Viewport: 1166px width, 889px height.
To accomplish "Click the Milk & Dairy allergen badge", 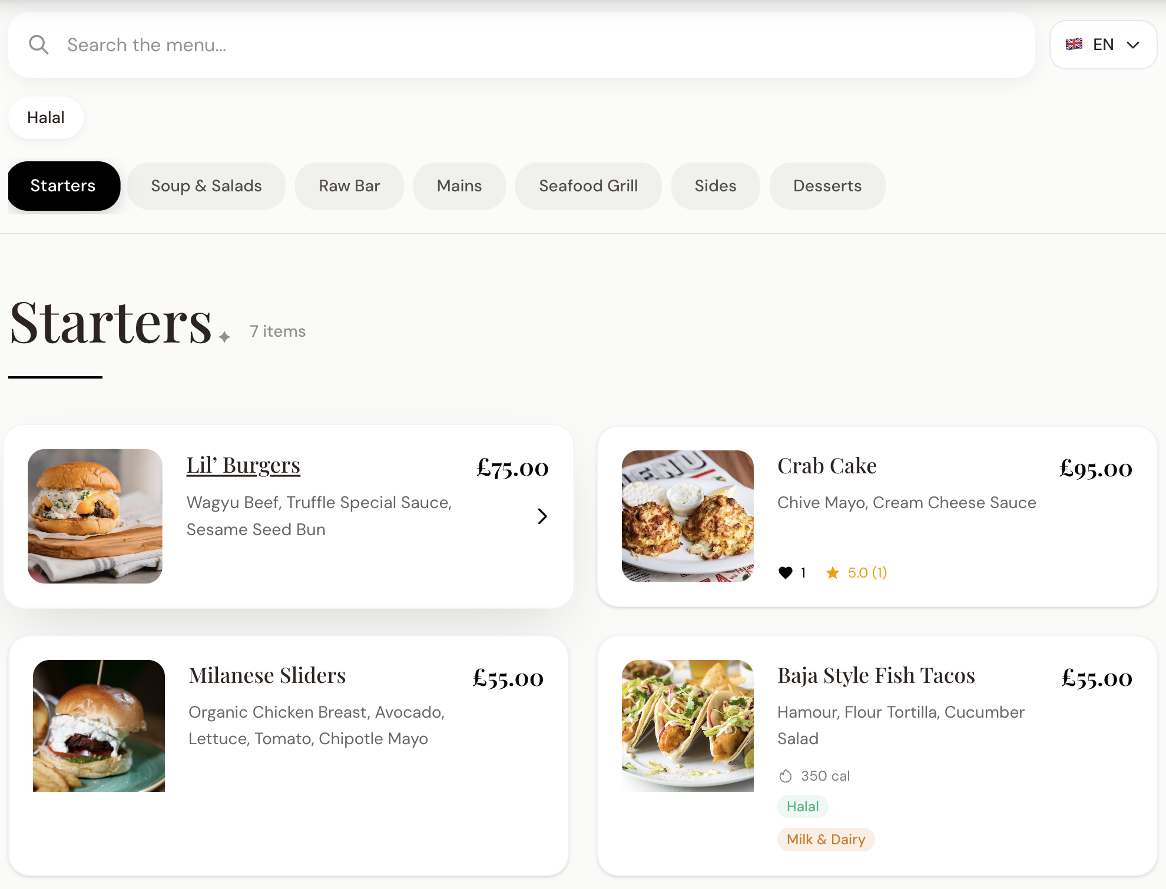I will [826, 839].
